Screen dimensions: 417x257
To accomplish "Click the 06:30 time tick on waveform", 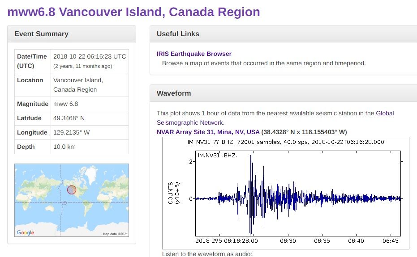I will tap(288, 240).
